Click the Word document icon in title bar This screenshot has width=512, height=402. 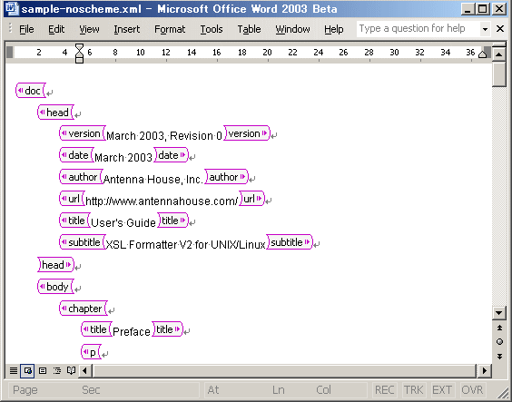point(12,8)
